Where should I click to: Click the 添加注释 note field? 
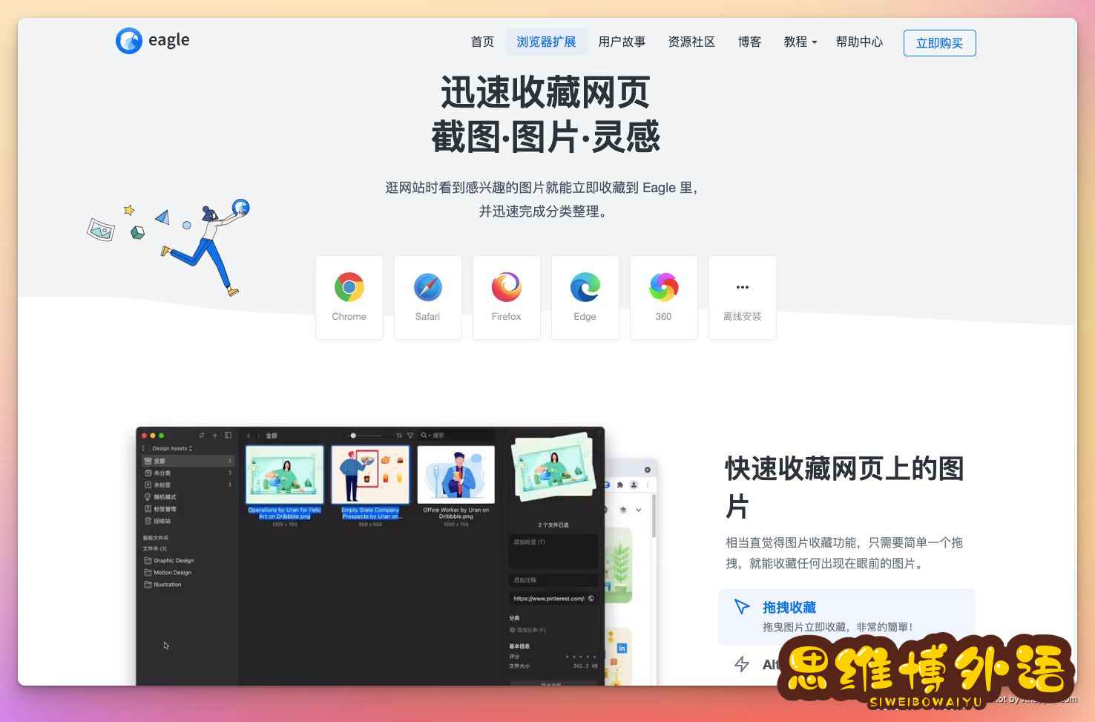(553, 580)
